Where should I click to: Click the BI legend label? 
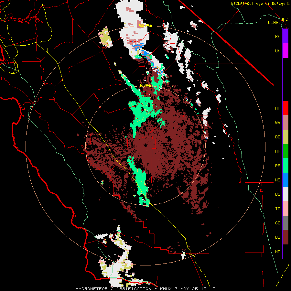[277, 237]
